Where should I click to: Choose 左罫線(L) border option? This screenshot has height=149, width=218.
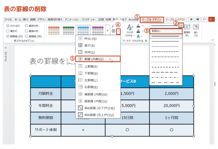[x=98, y=80]
